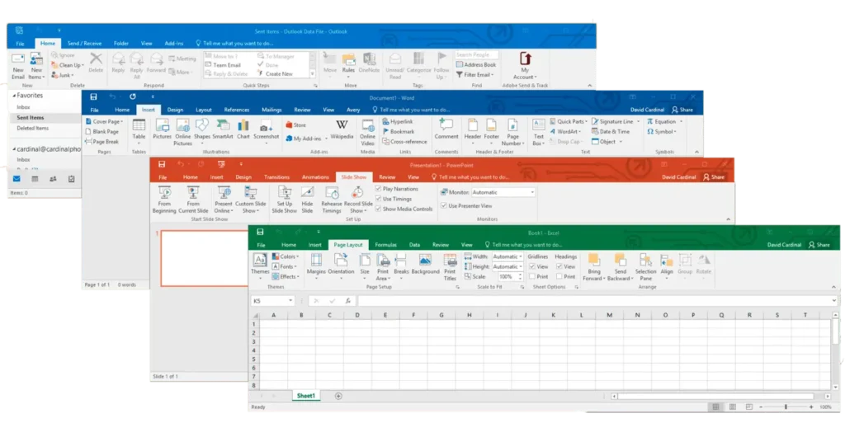This screenshot has height=423, width=845.
Task: Open Formulas tab in Excel
Action: coord(386,245)
